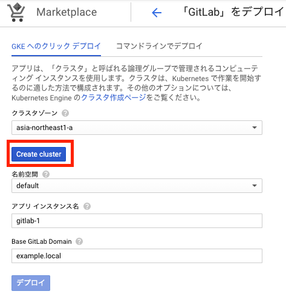Focus the gitlab-1 instance name field
Image resolution: width=286 pixels, height=297 pixels.
137,221
